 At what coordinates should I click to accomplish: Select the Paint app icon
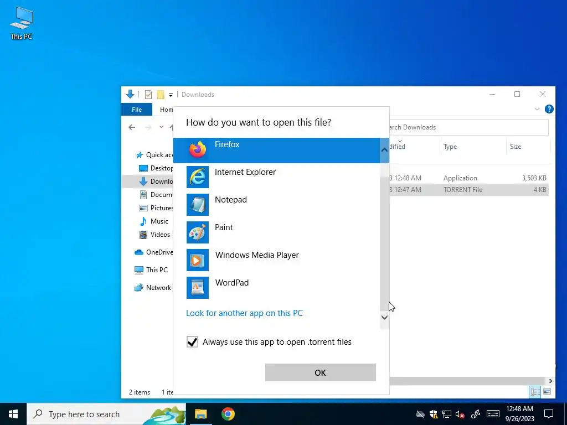(198, 232)
